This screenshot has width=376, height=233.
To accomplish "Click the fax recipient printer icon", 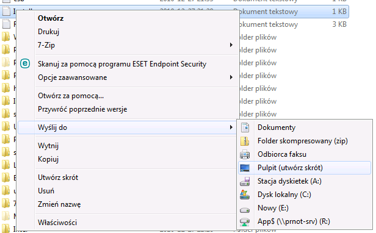I will point(245,154).
